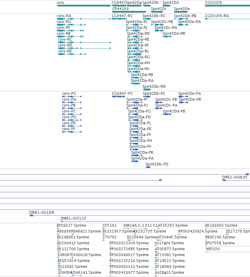Select transcript Spn42Dd-RB
Screen dimensions: 250x277
point(167,37)
